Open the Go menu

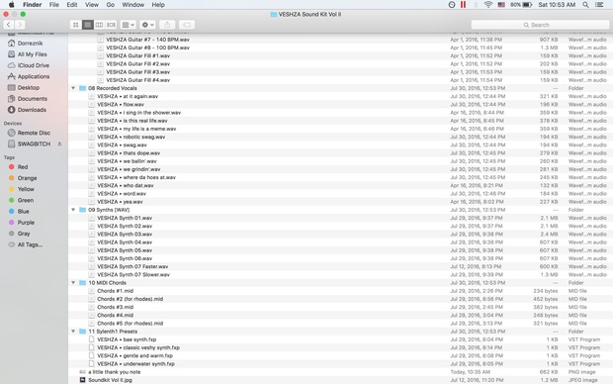click(x=111, y=5)
